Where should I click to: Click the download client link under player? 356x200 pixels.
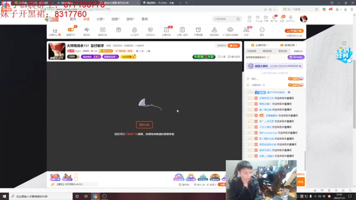pos(131,134)
